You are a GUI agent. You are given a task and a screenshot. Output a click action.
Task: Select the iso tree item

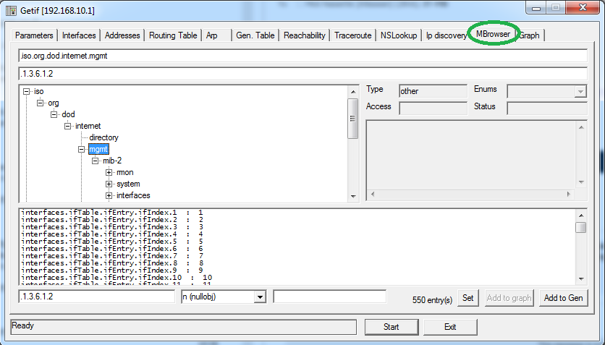coord(39,91)
